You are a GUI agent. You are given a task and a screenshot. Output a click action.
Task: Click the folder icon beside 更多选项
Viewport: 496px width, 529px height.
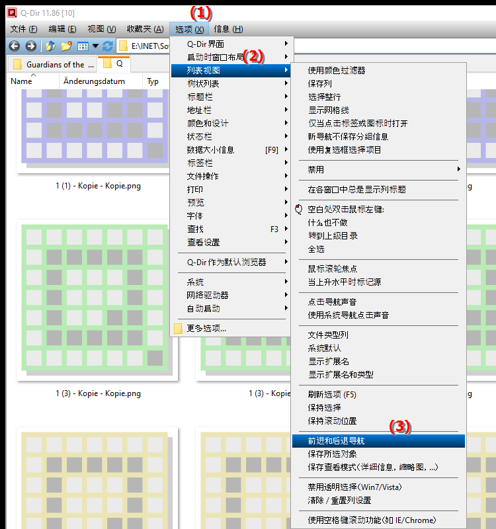[178, 329]
